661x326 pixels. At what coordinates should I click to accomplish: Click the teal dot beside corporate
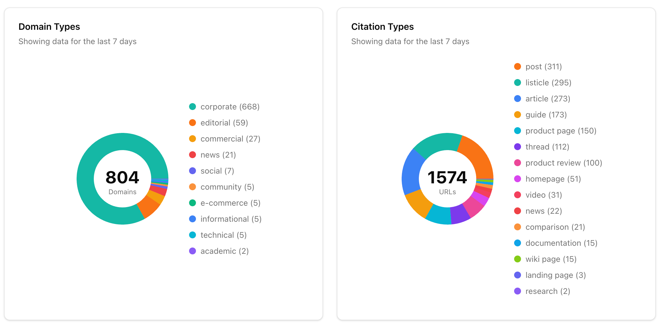pyautogui.click(x=193, y=107)
